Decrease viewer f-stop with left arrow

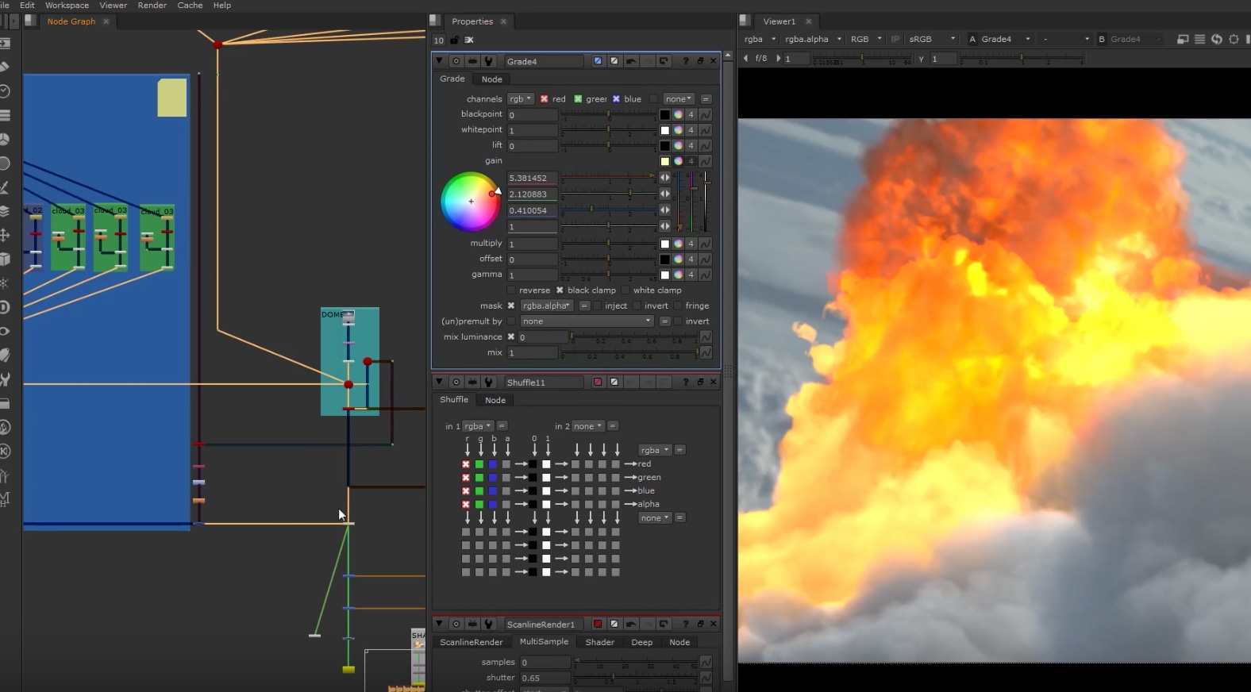coord(746,58)
